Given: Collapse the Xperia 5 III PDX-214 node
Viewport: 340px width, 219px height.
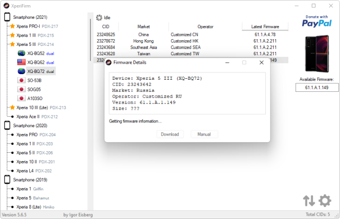Looking at the screenshot, I should (35, 44).
